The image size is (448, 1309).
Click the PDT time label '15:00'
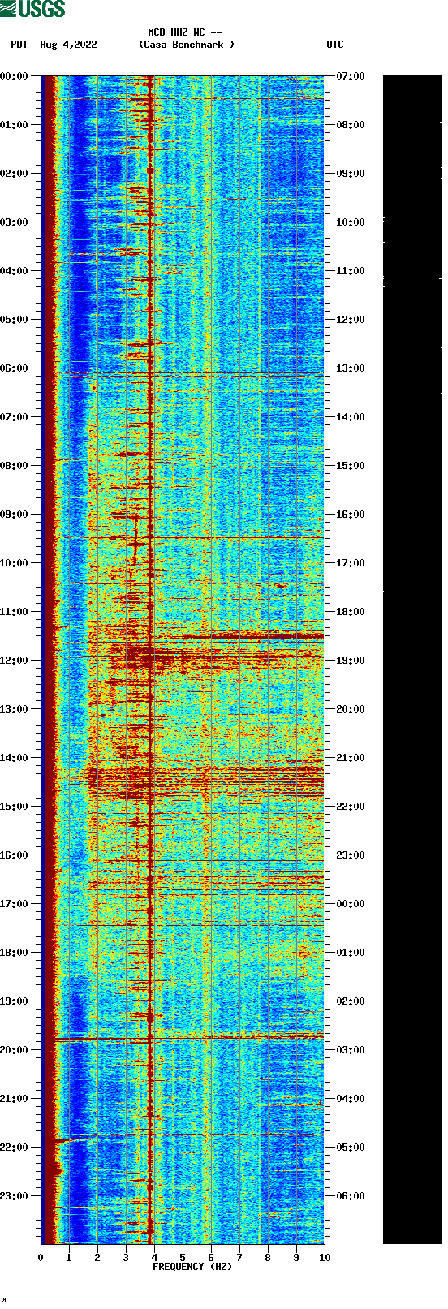14,807
